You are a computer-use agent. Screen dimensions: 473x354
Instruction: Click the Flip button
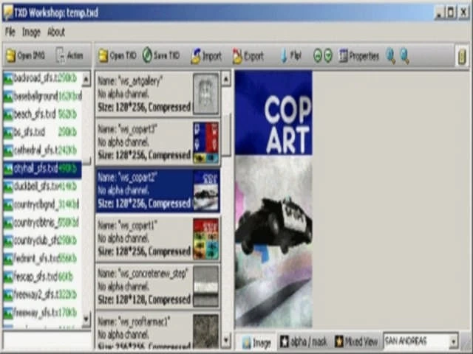click(x=290, y=56)
